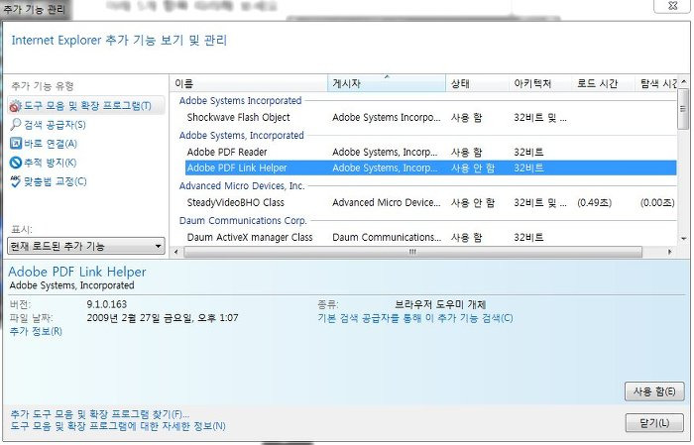Collapse the Adobe Systems Incorporated group
This screenshot has width=694, height=445.
[x=240, y=100]
